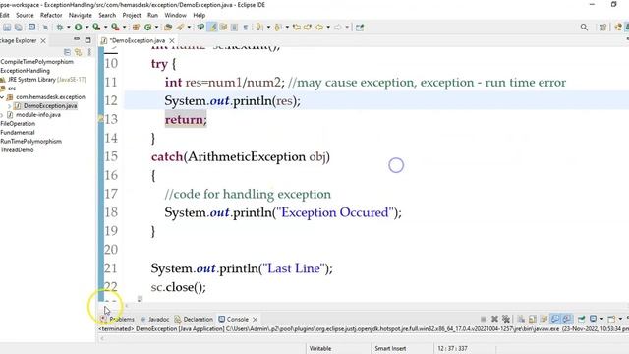Click the New Java Package icon
The width and height of the screenshot is (629, 354).
tap(136, 28)
